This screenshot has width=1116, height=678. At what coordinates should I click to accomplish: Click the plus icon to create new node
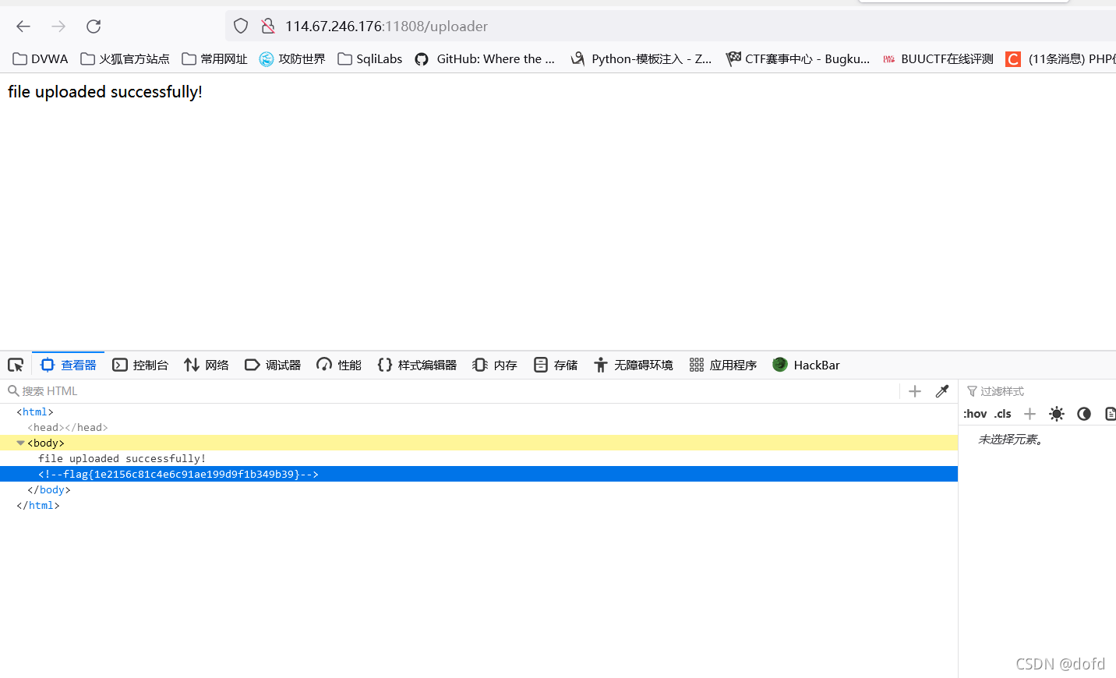(915, 391)
